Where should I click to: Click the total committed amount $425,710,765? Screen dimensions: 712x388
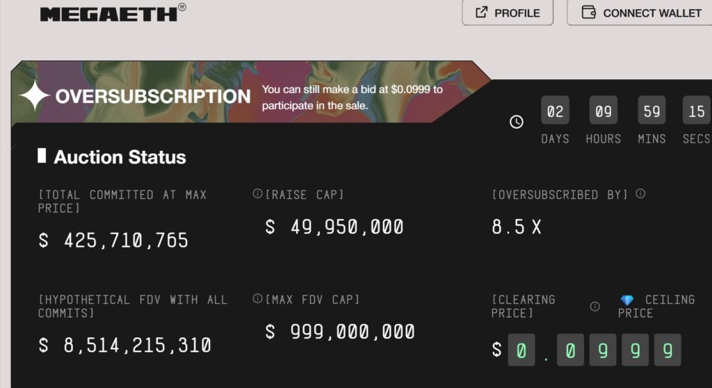(113, 241)
